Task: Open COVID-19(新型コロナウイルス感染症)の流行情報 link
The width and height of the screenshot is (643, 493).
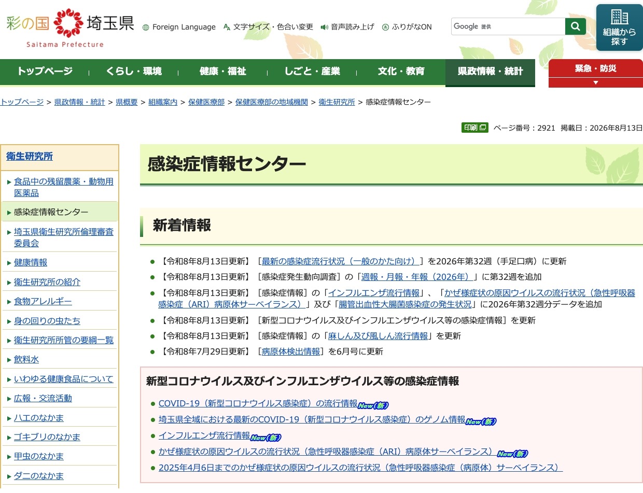Action: [258, 403]
